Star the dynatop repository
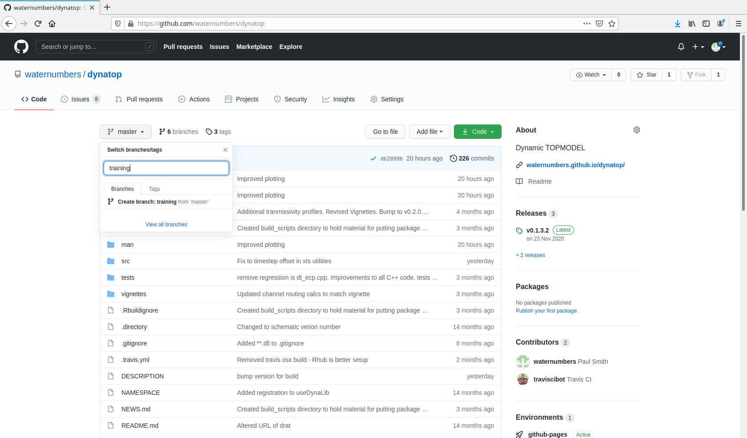747x438 pixels. coord(646,75)
